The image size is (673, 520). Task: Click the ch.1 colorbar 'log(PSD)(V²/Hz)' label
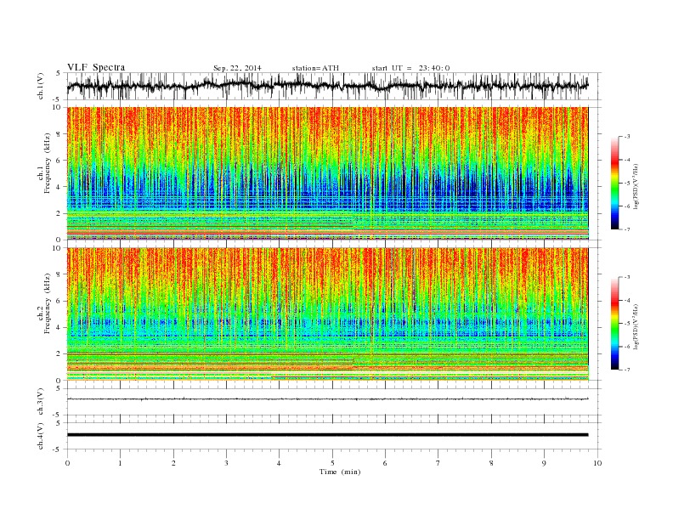[x=636, y=186]
